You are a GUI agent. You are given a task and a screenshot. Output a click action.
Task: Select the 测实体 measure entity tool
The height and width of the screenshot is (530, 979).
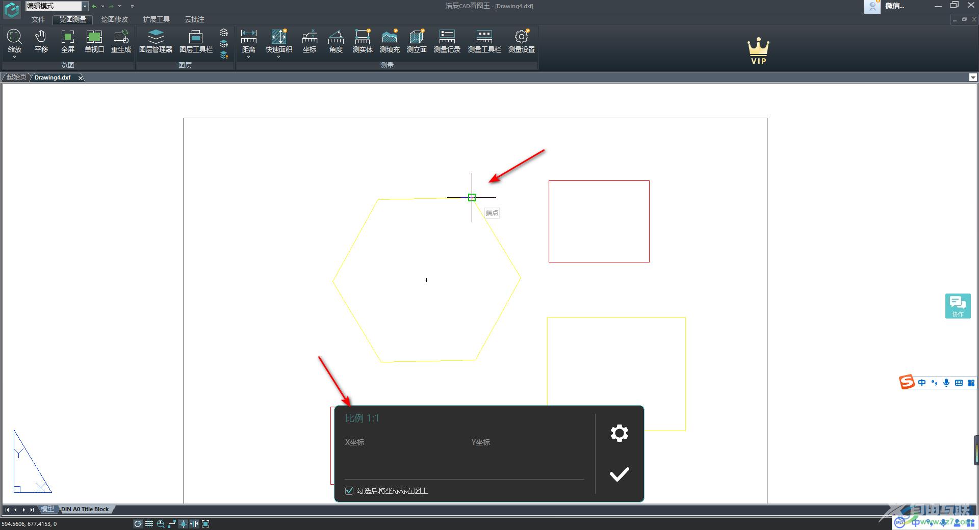coord(363,41)
